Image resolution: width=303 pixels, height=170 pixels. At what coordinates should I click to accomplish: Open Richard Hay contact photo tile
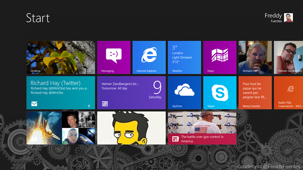pos(255,57)
